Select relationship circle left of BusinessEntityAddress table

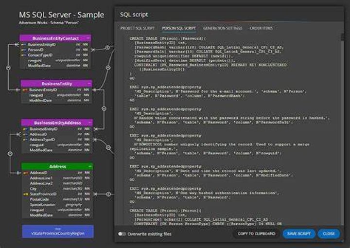10,154
